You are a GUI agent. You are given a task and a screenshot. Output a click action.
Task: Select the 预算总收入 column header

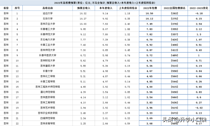84,8
